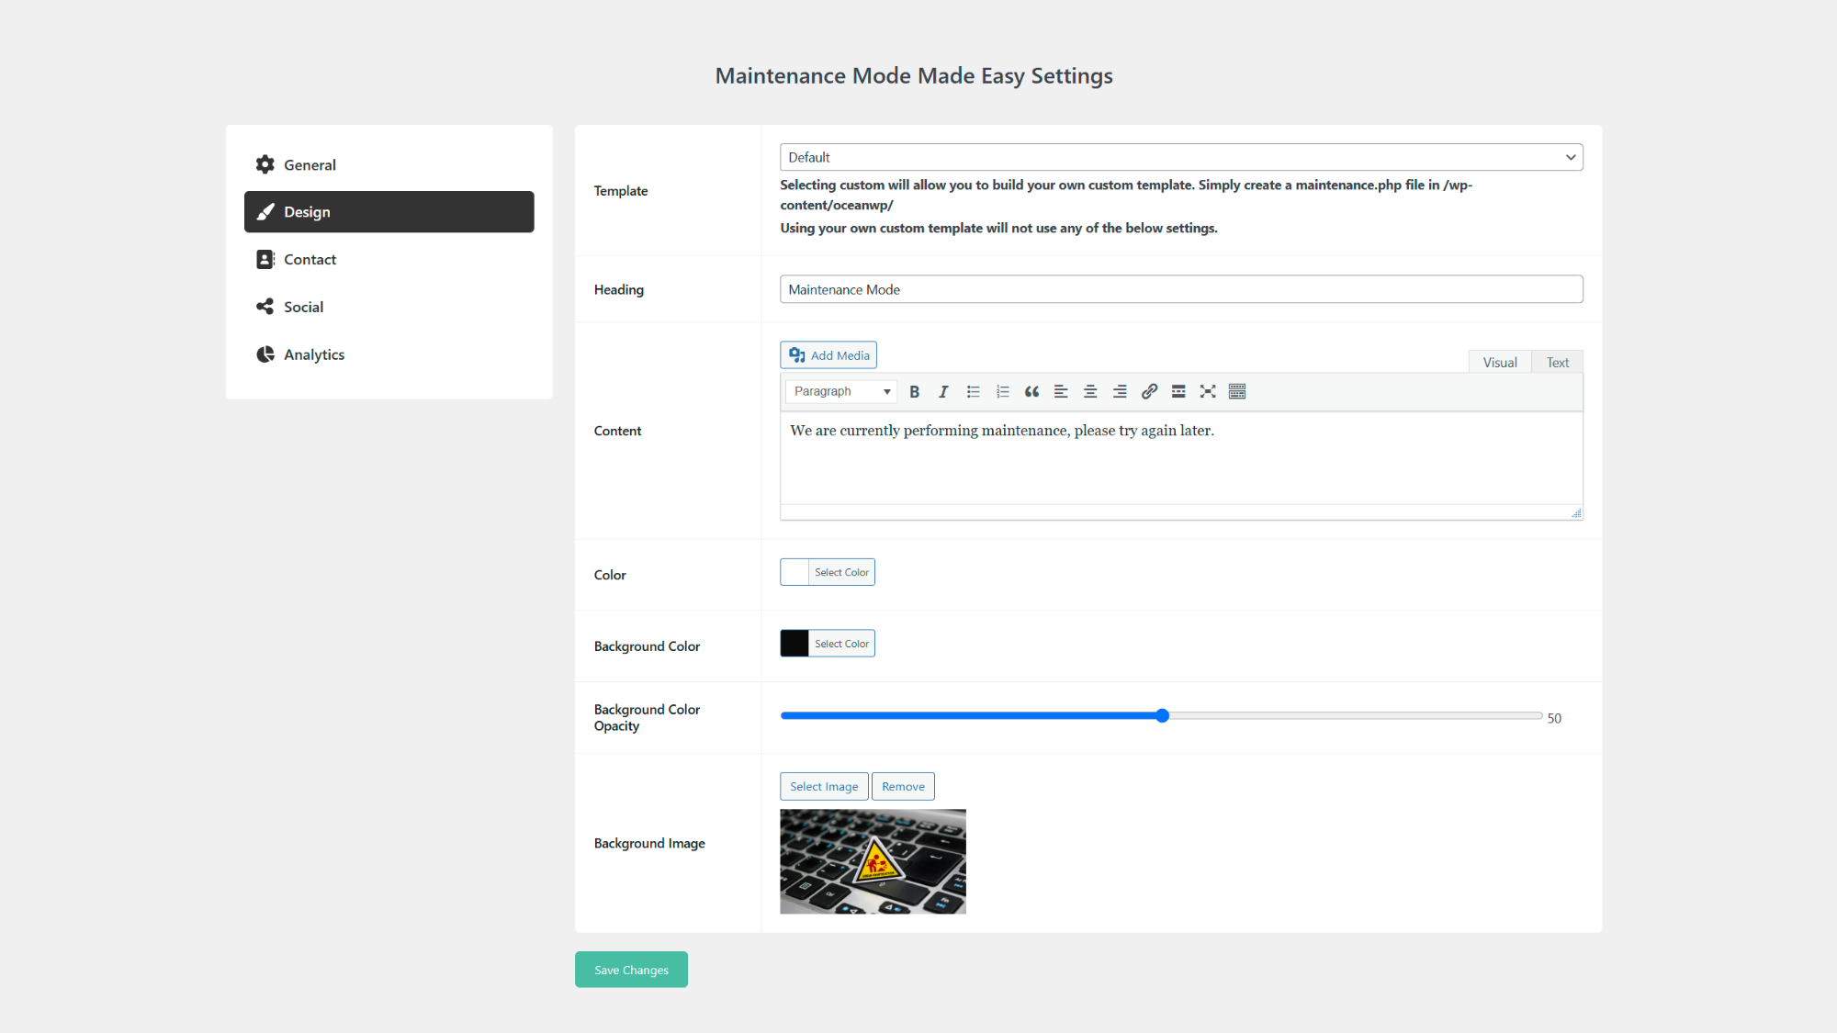
Task: Click the Background Image label
Action: 649,843
